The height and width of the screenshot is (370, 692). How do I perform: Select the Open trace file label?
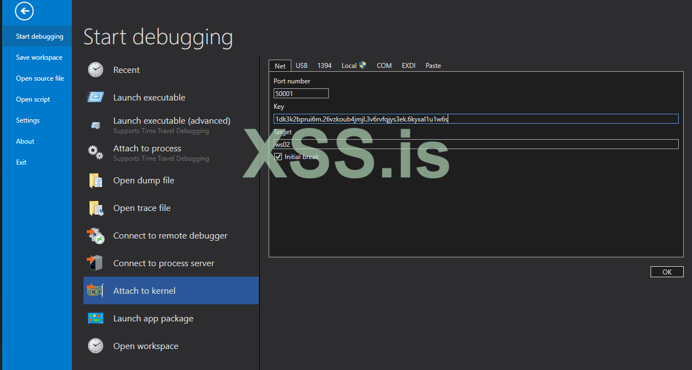pyautogui.click(x=142, y=208)
